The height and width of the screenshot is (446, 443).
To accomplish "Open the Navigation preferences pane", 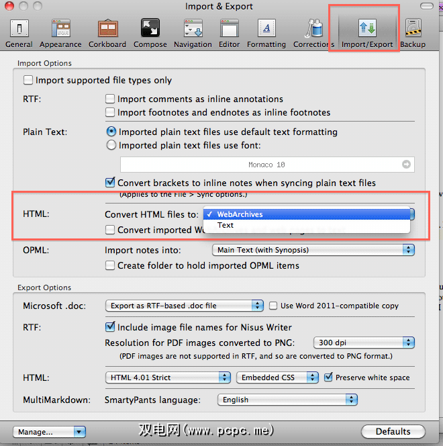I will coord(193,34).
